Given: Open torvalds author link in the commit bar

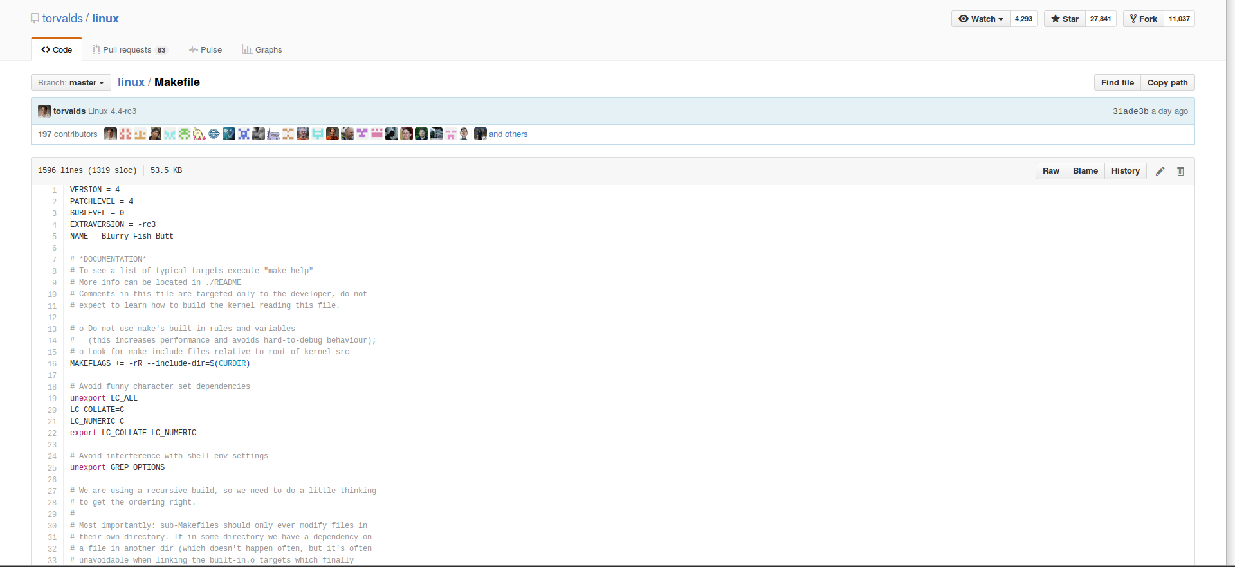Looking at the screenshot, I should tap(69, 111).
